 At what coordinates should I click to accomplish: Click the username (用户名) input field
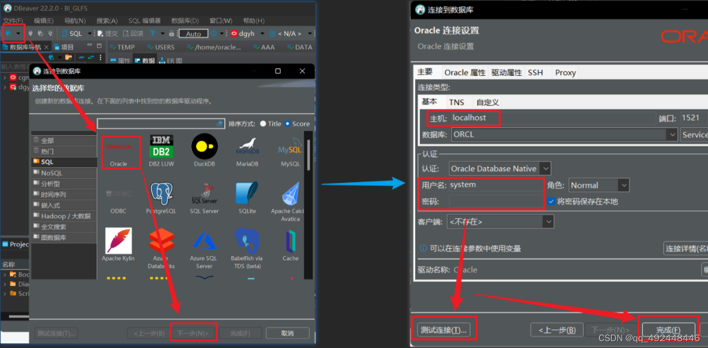click(x=495, y=185)
